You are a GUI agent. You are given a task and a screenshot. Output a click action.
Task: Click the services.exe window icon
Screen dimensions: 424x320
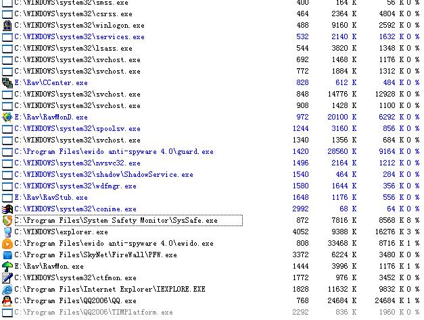(x=7, y=37)
